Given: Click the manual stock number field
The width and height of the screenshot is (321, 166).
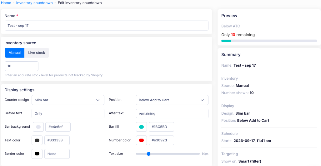Looking at the screenshot, I should pyautogui.click(x=22, y=66).
